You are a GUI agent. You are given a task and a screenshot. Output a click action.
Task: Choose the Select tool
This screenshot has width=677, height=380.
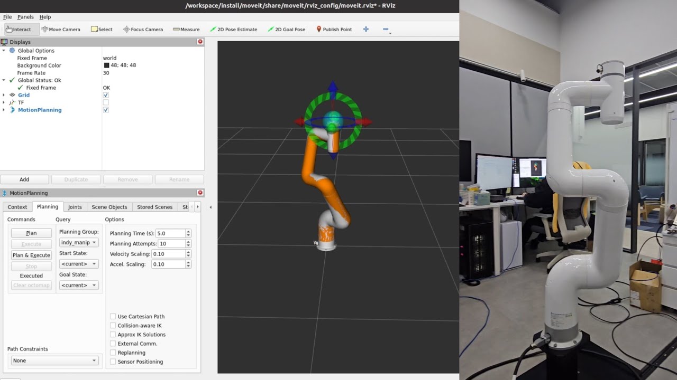[102, 30]
